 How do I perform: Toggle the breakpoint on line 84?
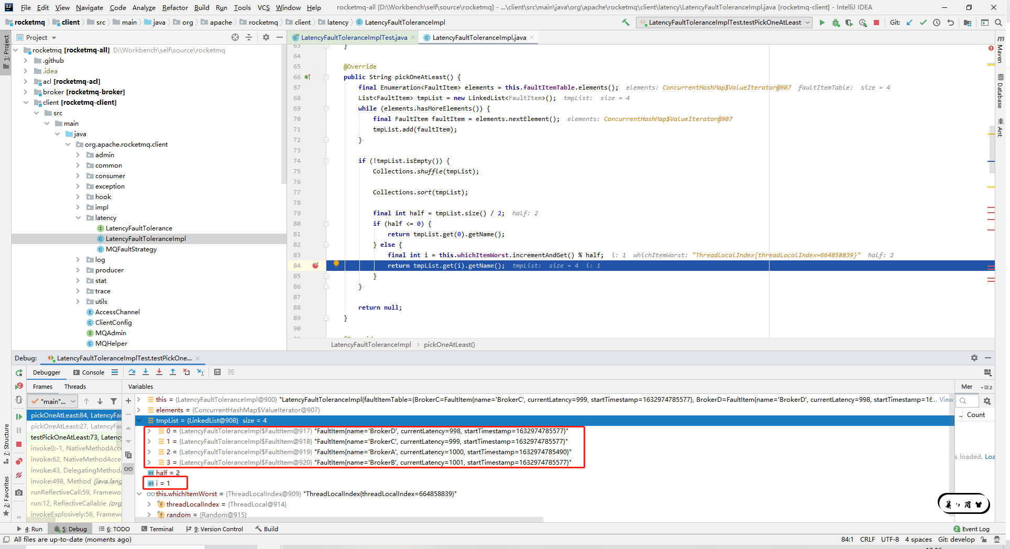coord(315,266)
